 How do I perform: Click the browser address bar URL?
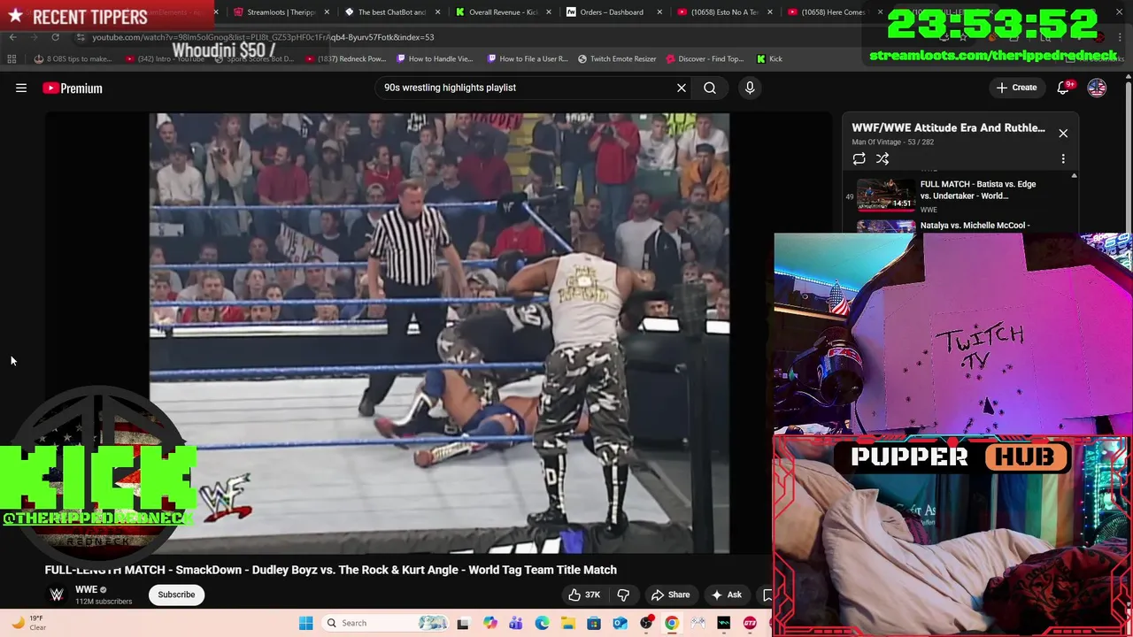point(263,37)
